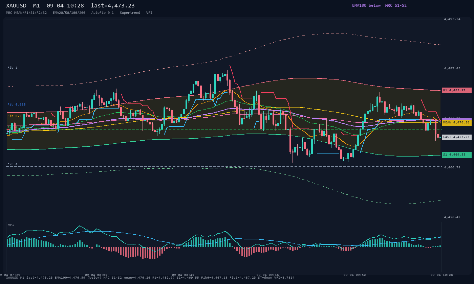
Task: Click "R1=4,482.97" in the bottom status line
Action: 164,278
